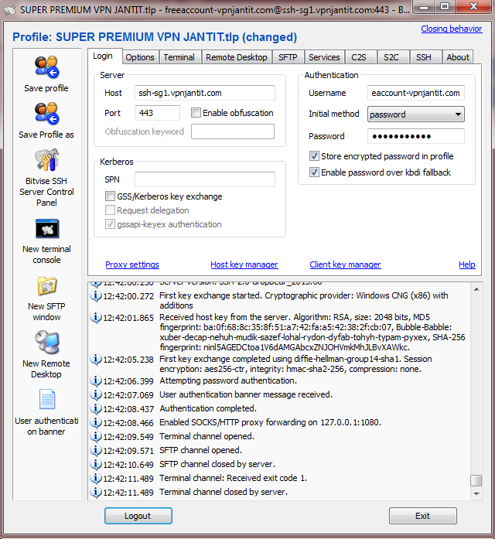The image size is (495, 539).
Task: Open a New SFTP window
Action: click(x=46, y=286)
